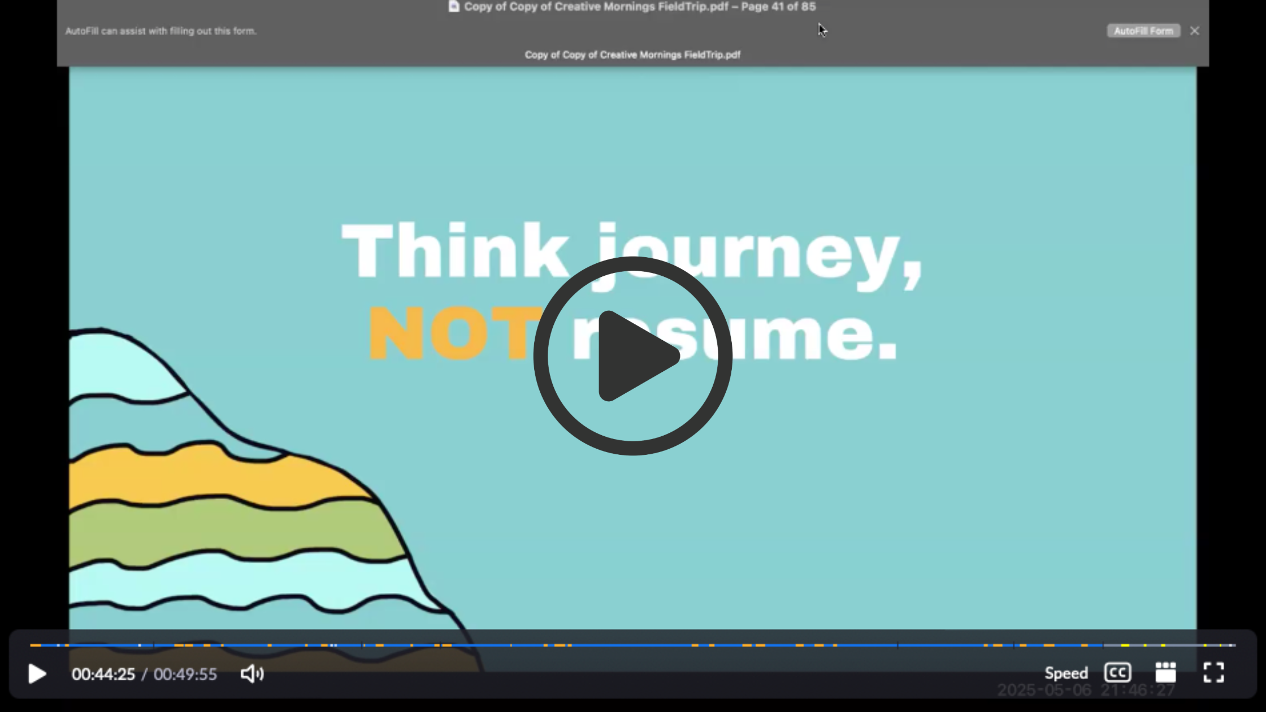Jump to the yellow marker near timeline end
This screenshot has height=712, width=1266.
(x=1125, y=645)
